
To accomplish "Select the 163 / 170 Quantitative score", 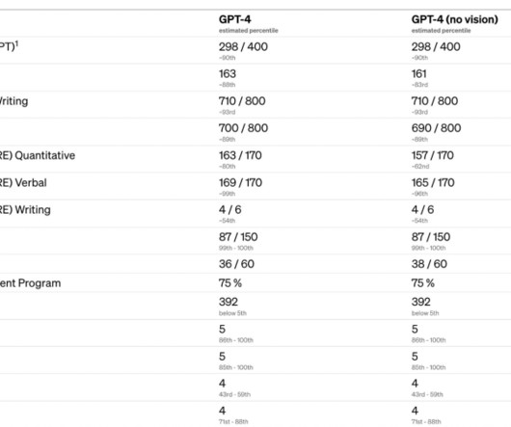I will (240, 155).
